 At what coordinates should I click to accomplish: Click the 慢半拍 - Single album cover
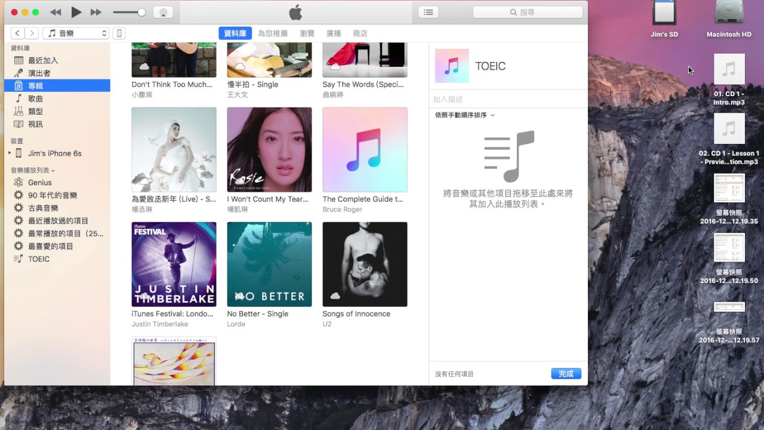(x=269, y=60)
